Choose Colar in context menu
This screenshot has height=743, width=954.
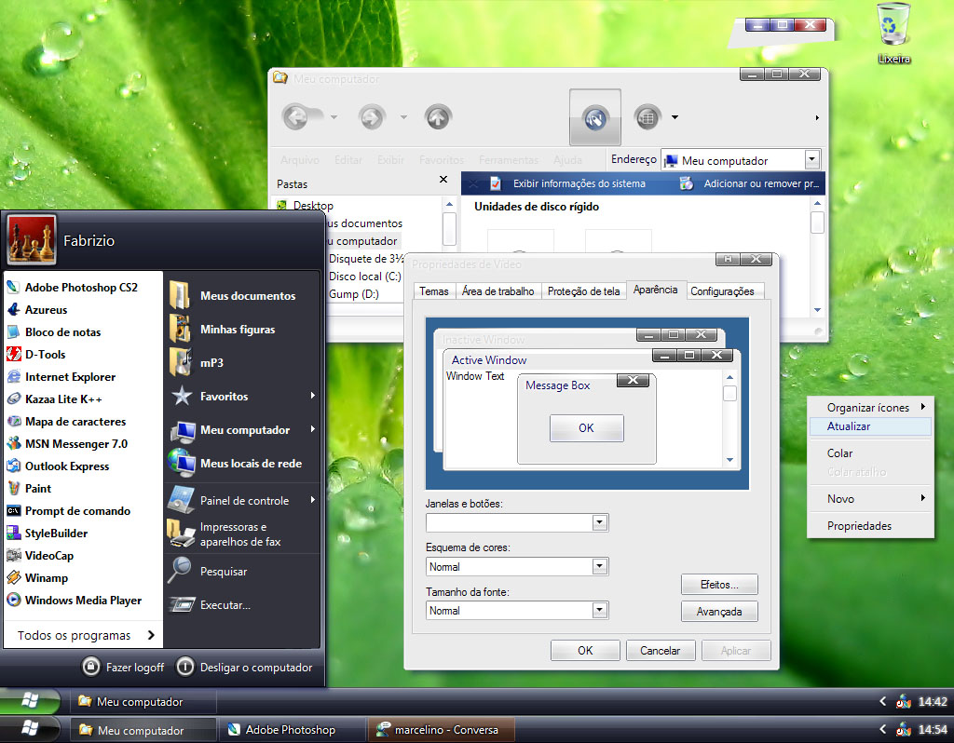coord(871,453)
